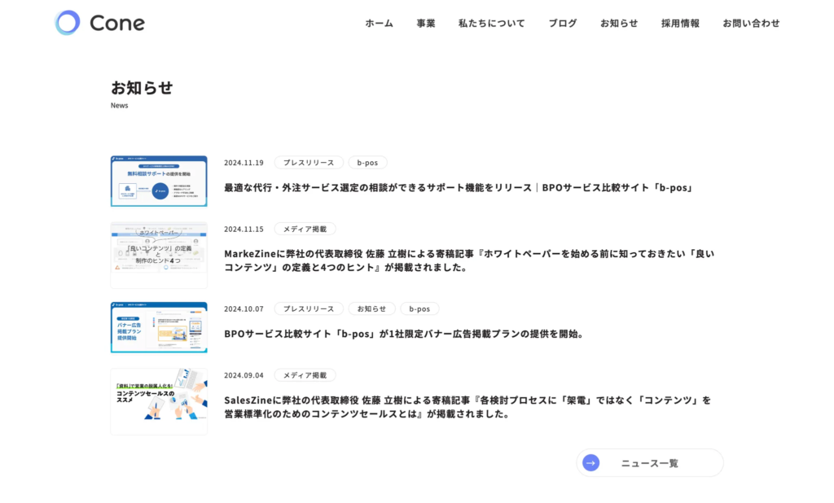This screenshot has width=834, height=503.
Task: Click the お問い合わせ nav link
Action: pyautogui.click(x=751, y=23)
